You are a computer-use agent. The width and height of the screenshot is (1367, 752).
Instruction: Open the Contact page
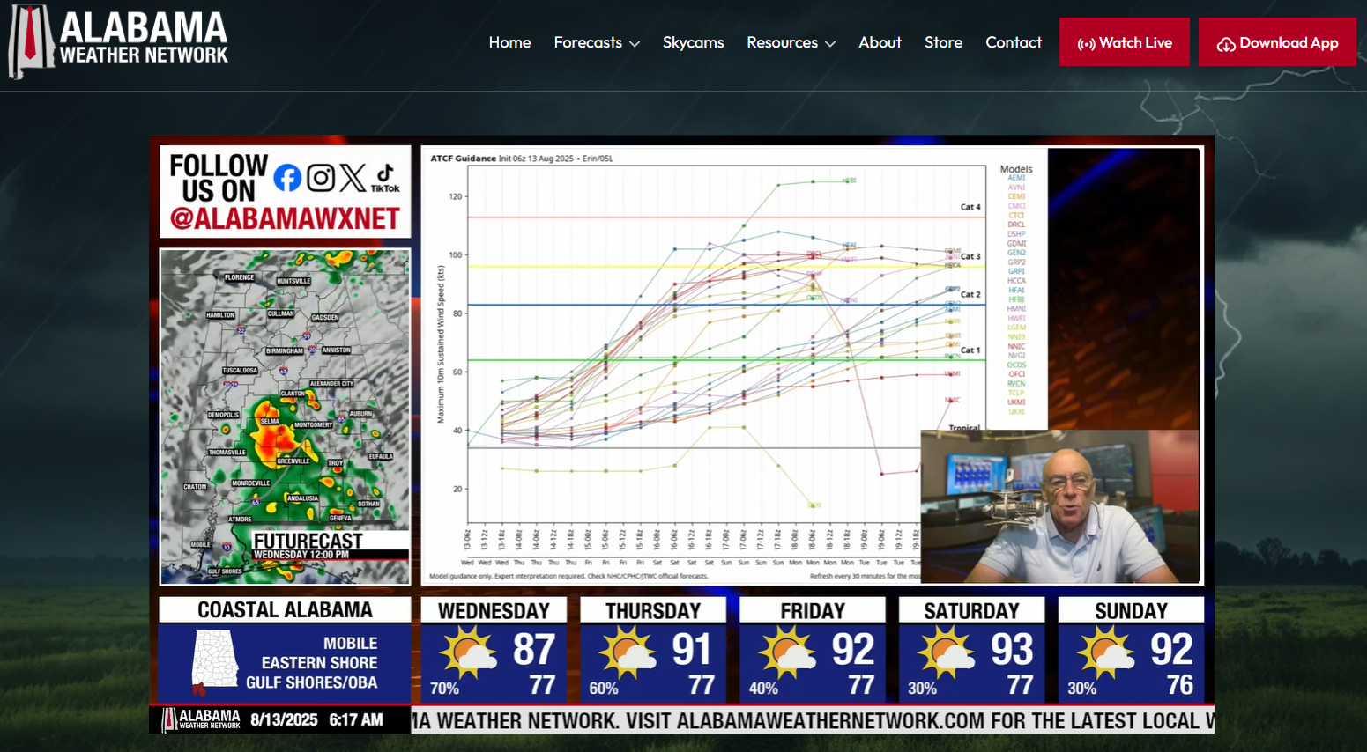pyautogui.click(x=1014, y=42)
